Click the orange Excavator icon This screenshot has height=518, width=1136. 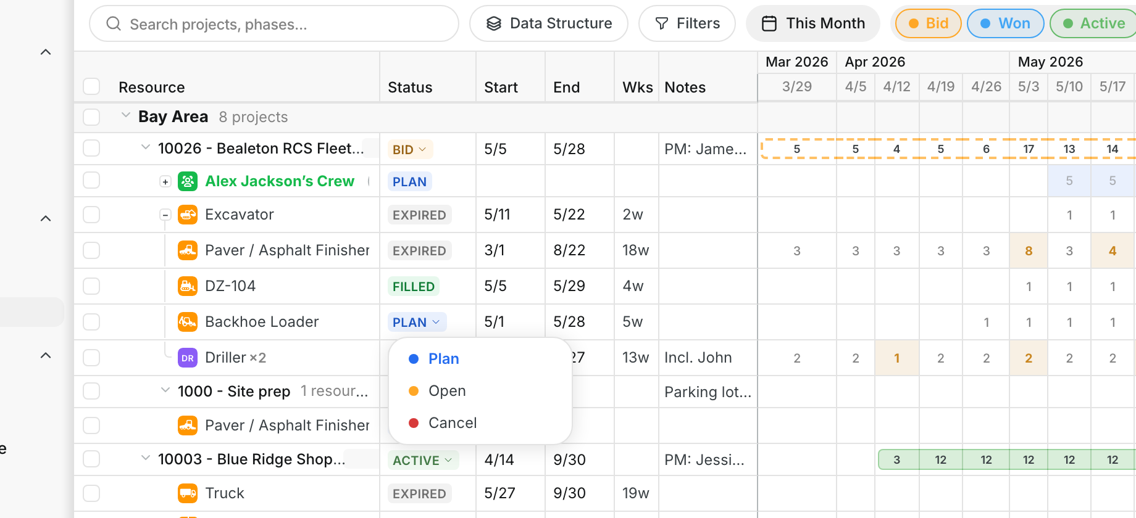(188, 215)
